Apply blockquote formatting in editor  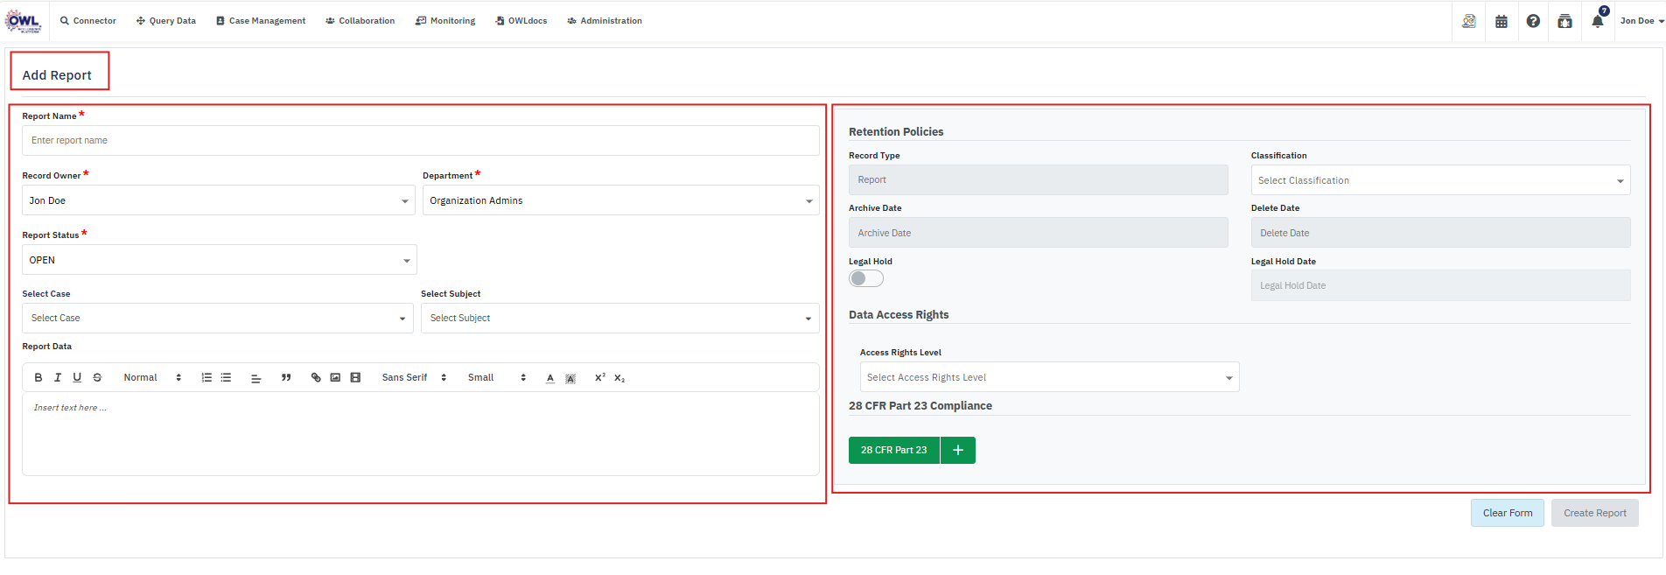pos(286,378)
